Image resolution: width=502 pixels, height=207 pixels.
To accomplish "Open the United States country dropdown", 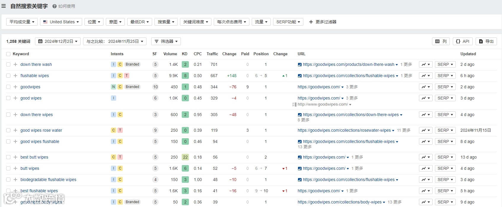I will click(61, 22).
